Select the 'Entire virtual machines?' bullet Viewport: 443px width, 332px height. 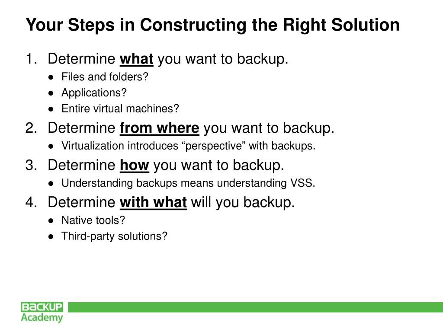[120, 109]
